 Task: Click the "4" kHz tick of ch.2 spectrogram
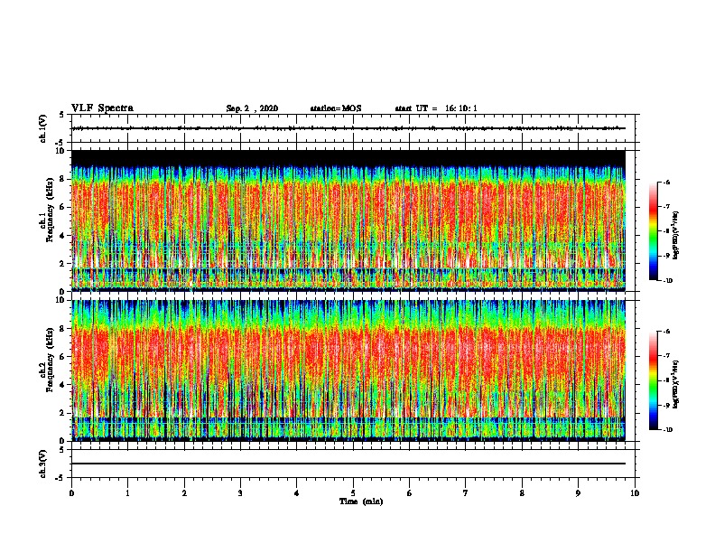pyautogui.click(x=63, y=385)
